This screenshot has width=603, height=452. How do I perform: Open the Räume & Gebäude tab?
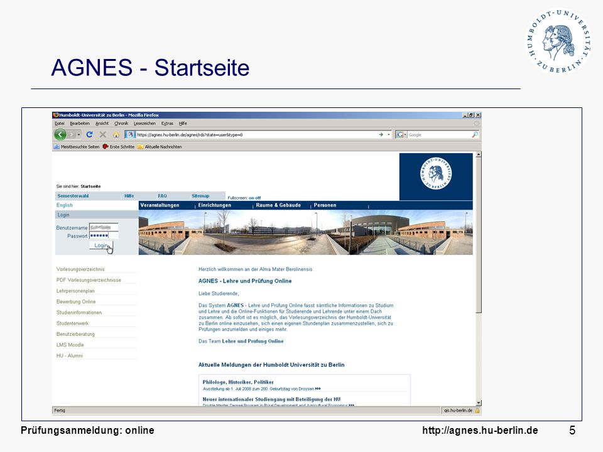[278, 205]
